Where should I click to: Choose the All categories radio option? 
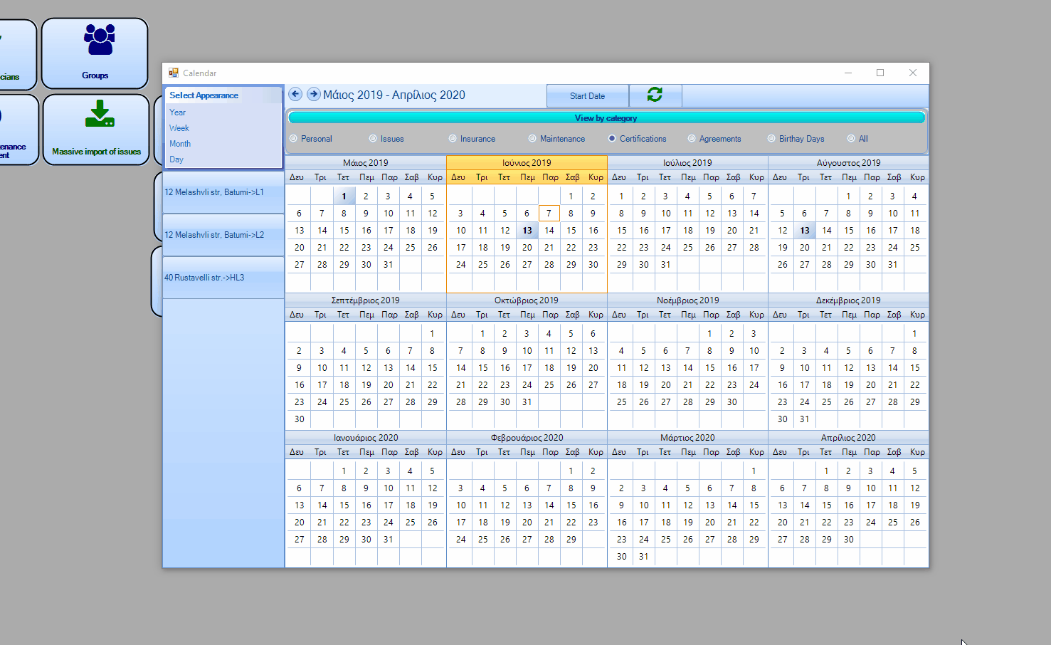point(852,139)
